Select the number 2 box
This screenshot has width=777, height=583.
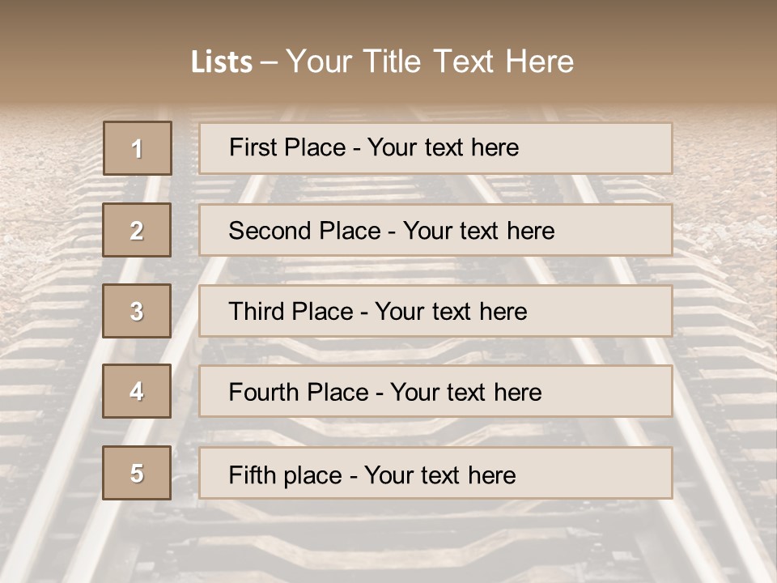(x=137, y=230)
